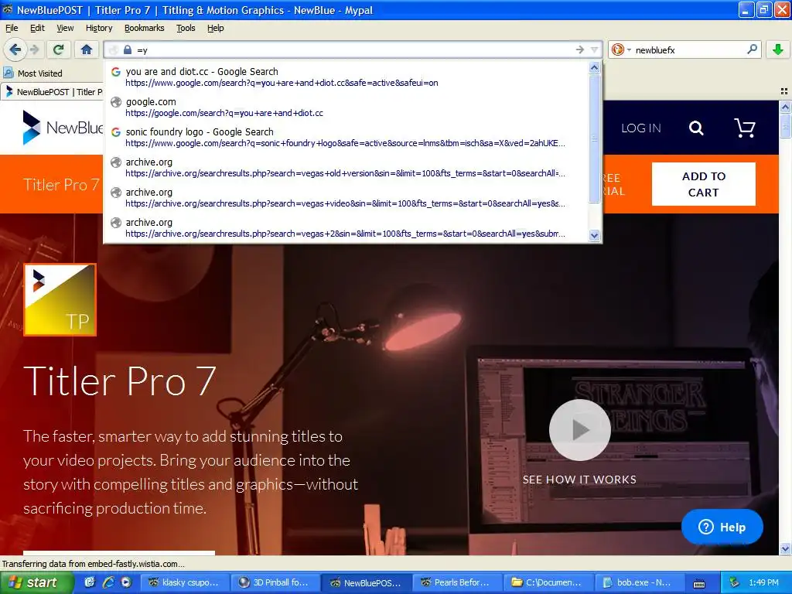Click the suggestion list scrollbar thumb
Image resolution: width=792 pixels, height=594 pixels.
[x=595, y=138]
